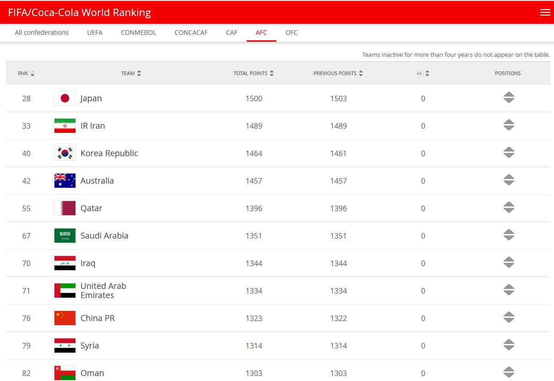The height and width of the screenshot is (381, 554).
Task: Click positions arrows icon in UAE row
Action: (509, 290)
